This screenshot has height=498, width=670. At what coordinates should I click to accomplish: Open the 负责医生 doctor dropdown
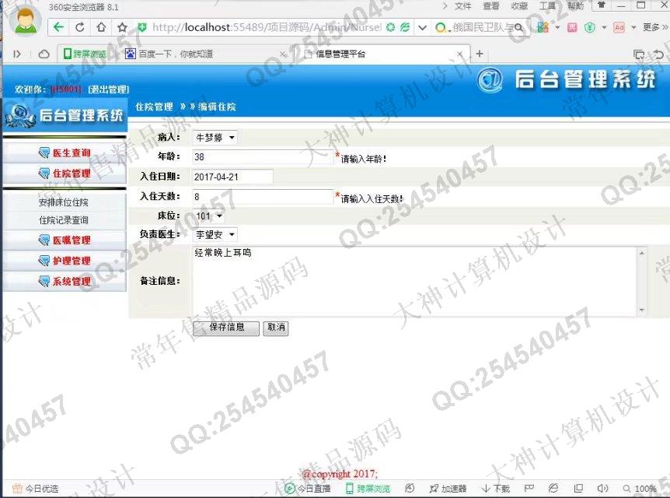215,234
